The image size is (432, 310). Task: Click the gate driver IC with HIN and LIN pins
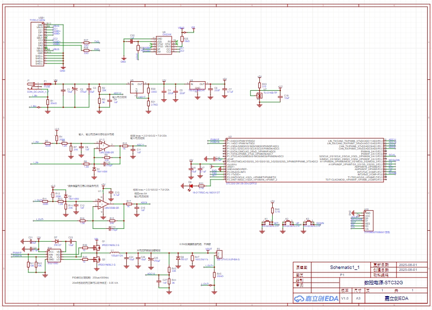pyautogui.click(x=54, y=256)
